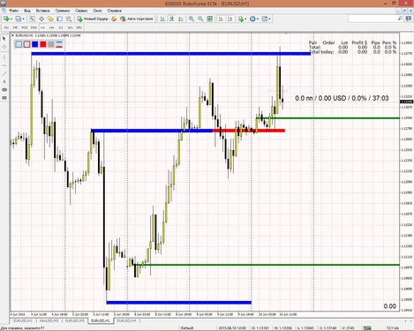The image size is (414, 331).
Task: Toggle the Авто-торговля auto trading button
Action: (137, 19)
